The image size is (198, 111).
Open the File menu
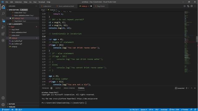[7, 2]
